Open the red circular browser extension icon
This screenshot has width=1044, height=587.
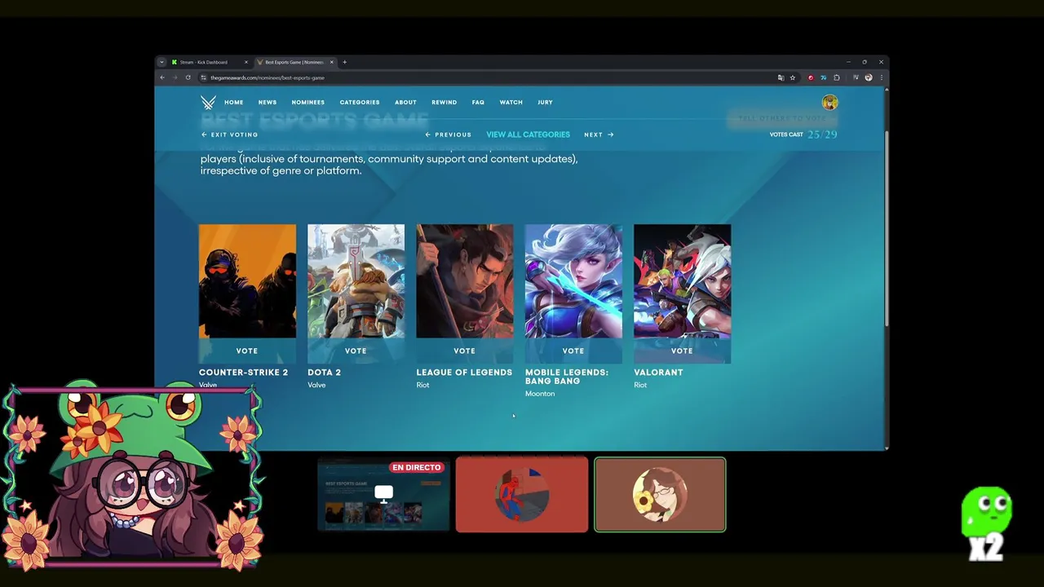tap(810, 77)
